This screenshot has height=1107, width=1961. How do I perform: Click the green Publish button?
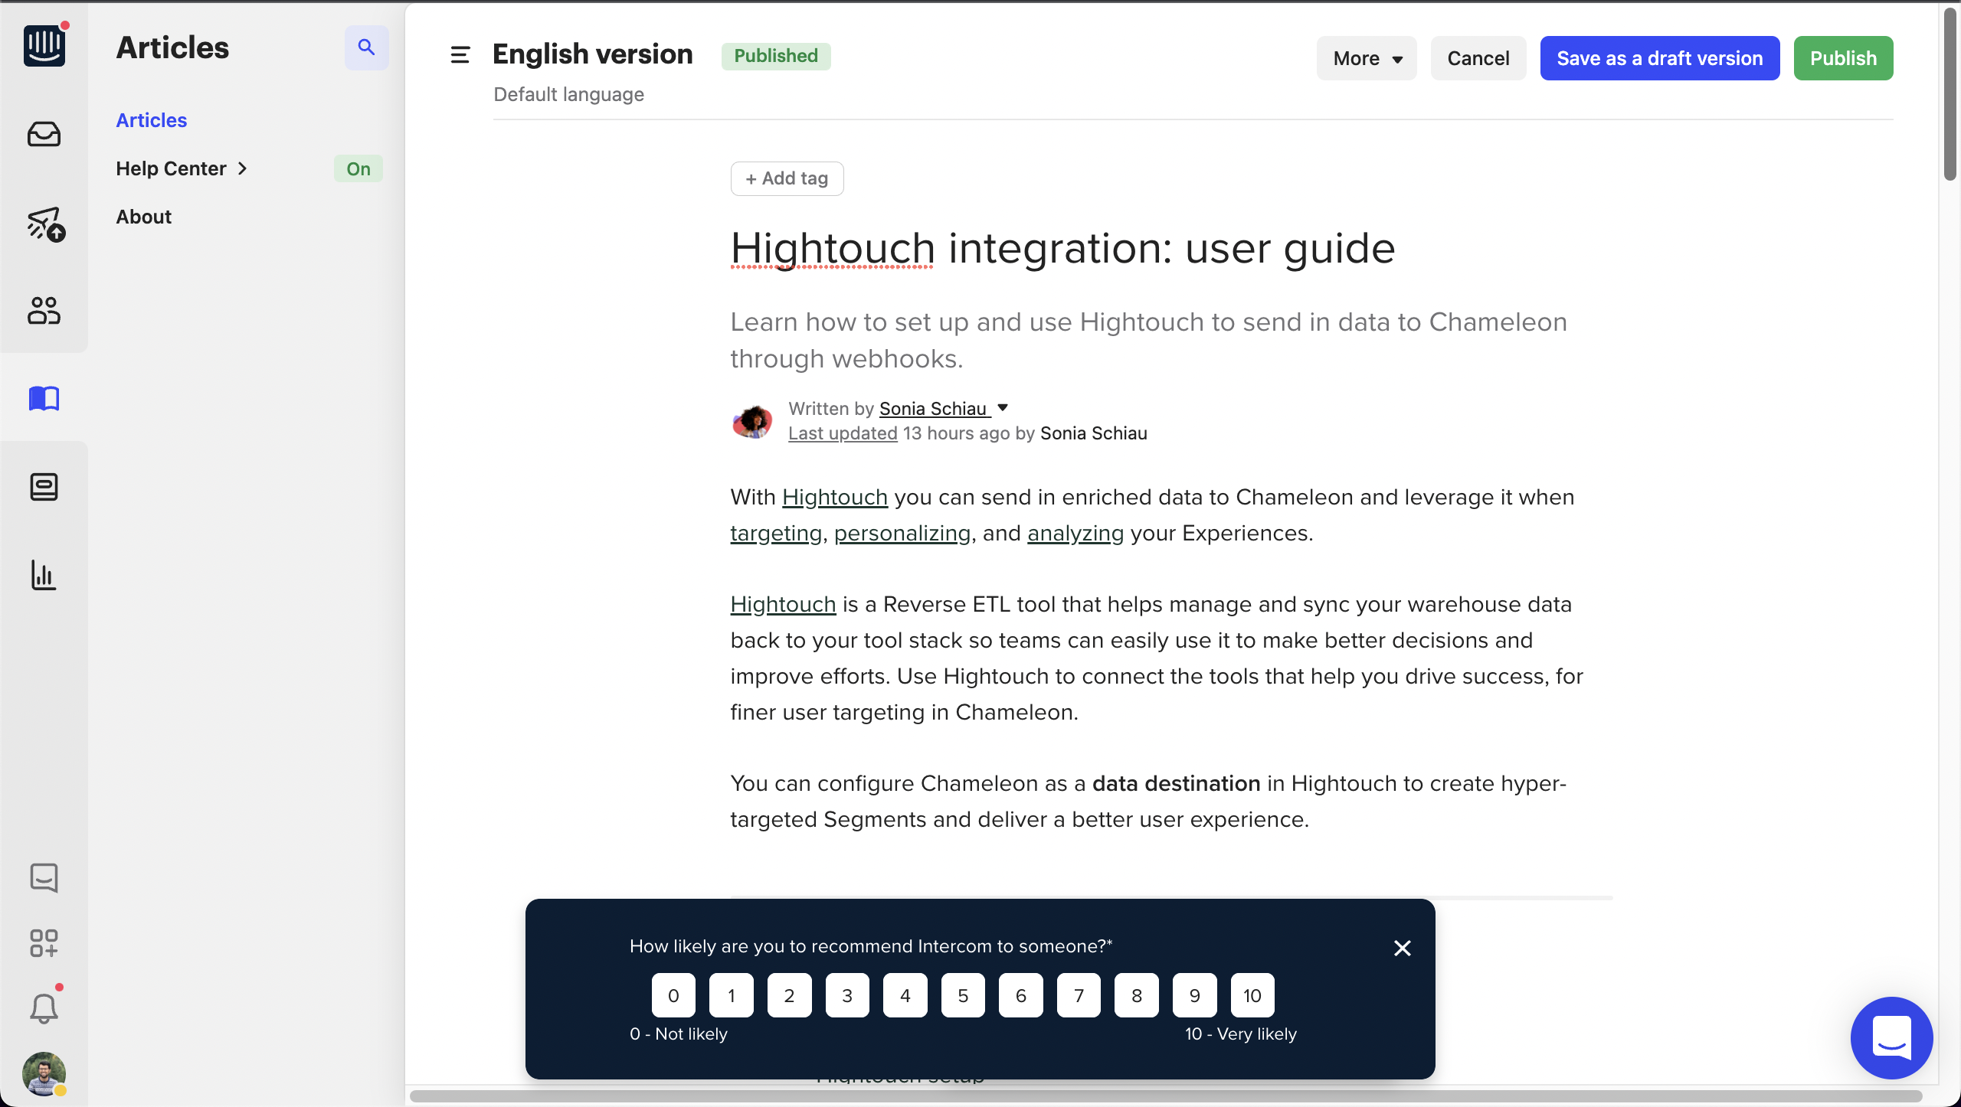tap(1843, 58)
